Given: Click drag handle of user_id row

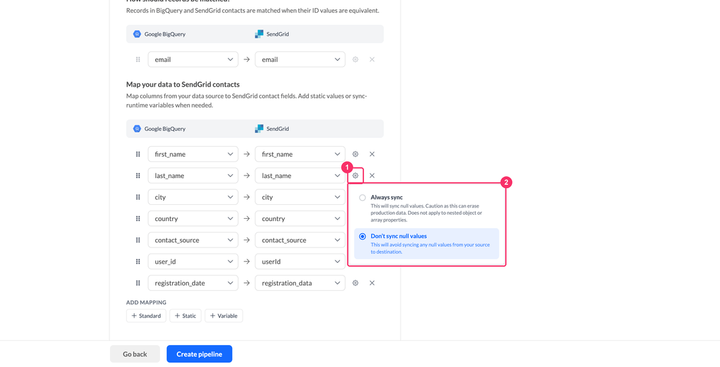Looking at the screenshot, I should tap(138, 262).
